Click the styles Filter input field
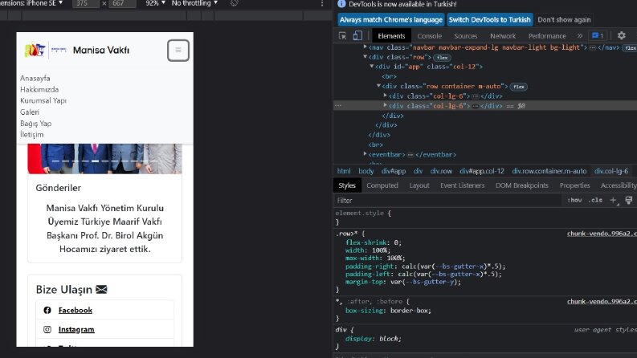The width and height of the screenshot is (637, 358). (x=447, y=201)
